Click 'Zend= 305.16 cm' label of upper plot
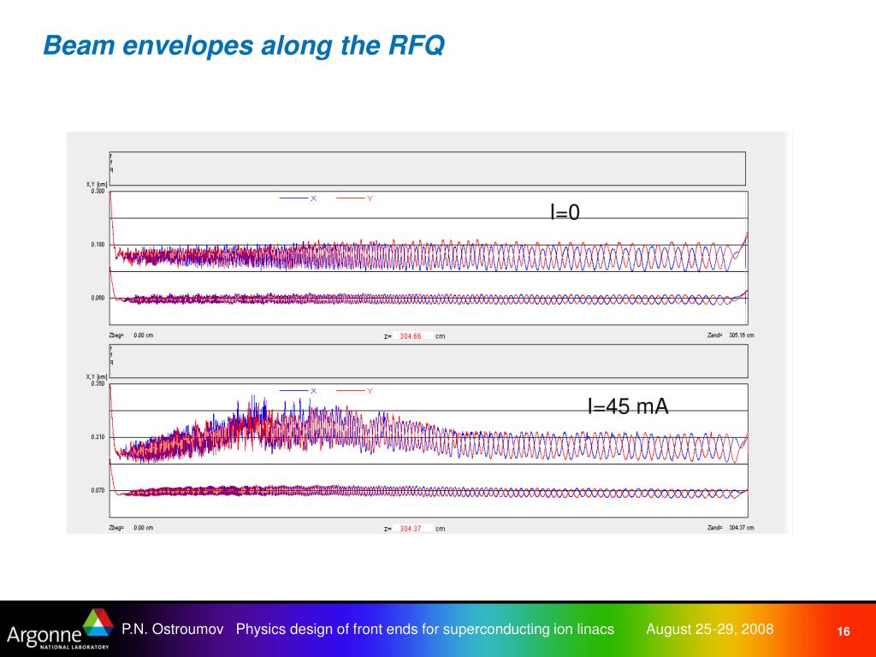This screenshot has width=876, height=657. tap(731, 335)
